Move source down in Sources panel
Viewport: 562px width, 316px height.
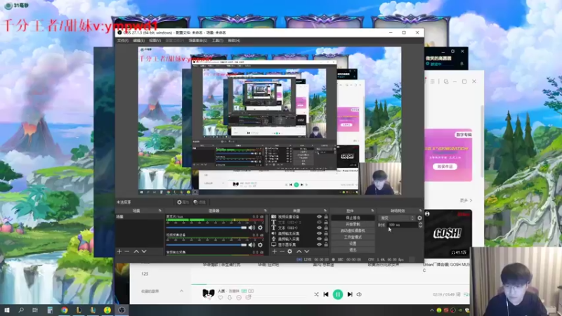pos(306,251)
